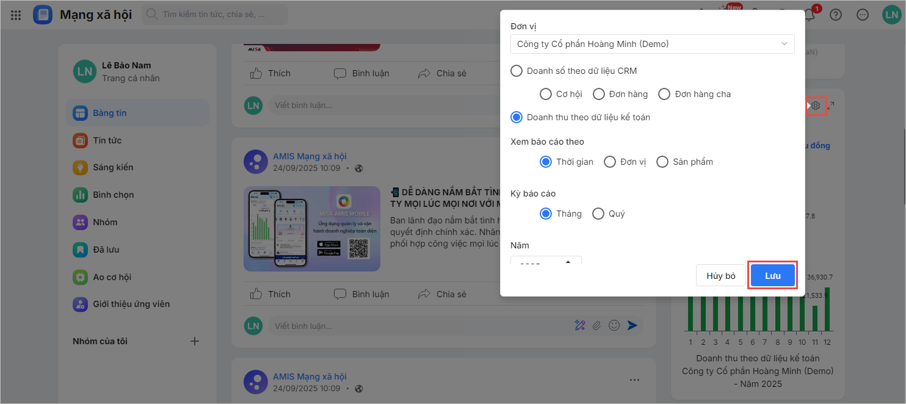Click the Mạng xã hội app logo
The image size is (906, 404).
43,15
